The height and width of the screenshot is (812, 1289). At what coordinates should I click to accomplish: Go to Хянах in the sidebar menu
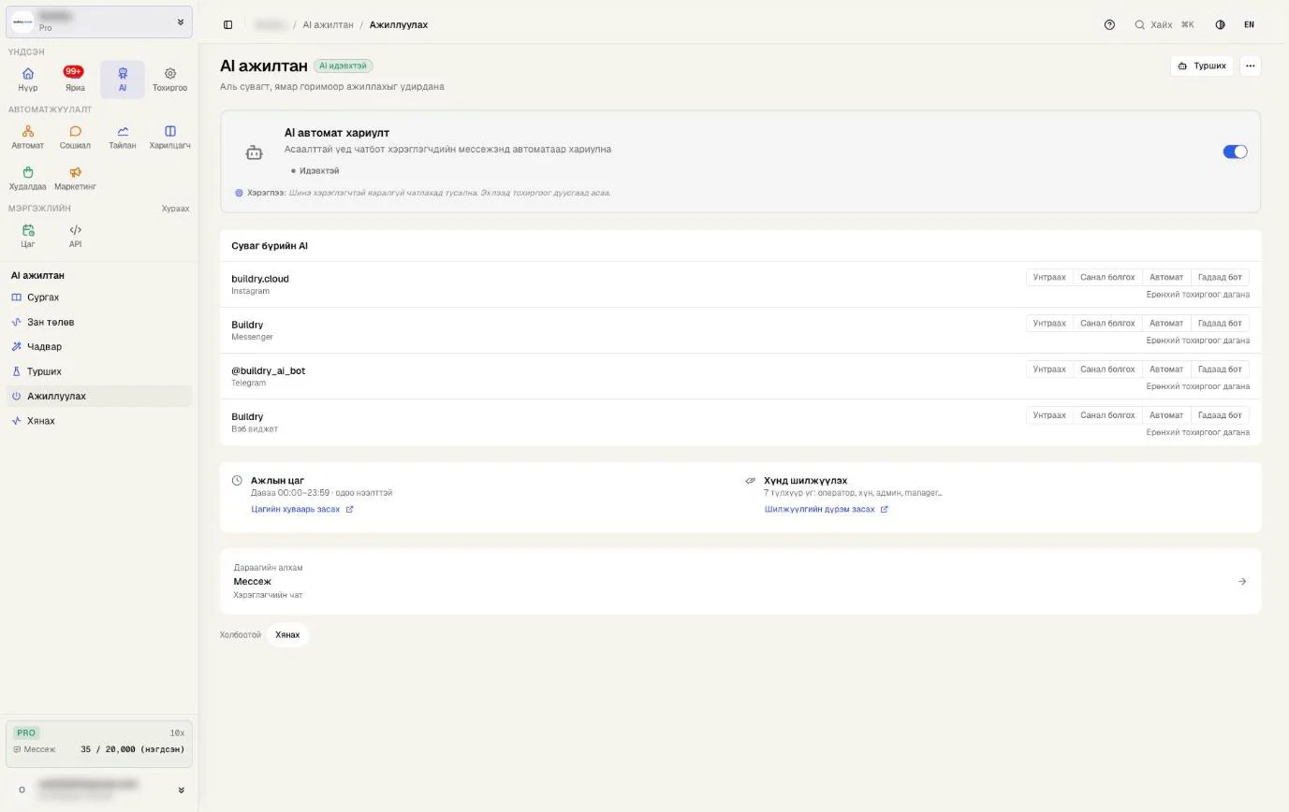(x=98, y=421)
